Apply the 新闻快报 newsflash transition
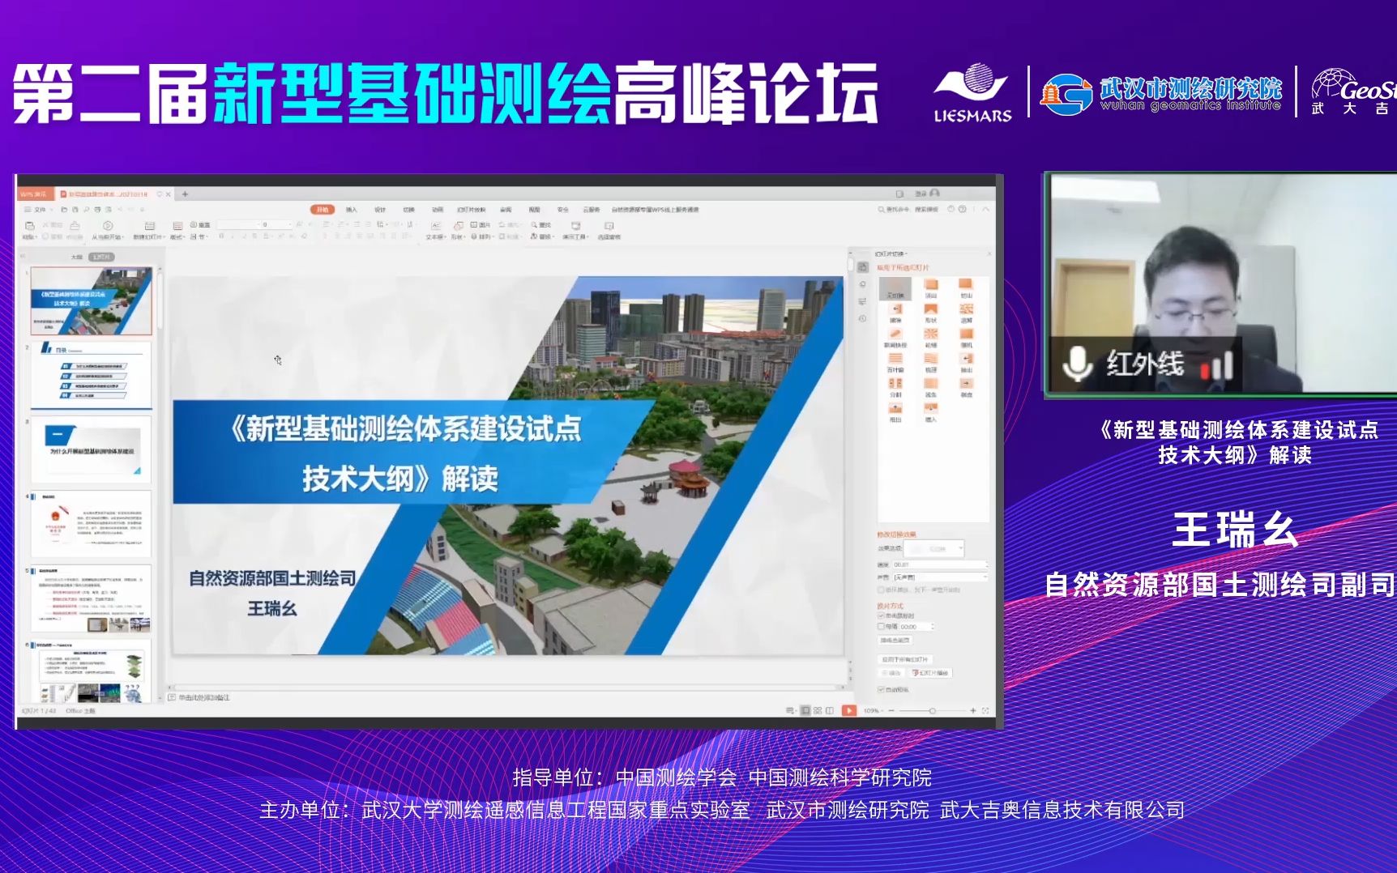The height and width of the screenshot is (873, 1397). pos(895,338)
